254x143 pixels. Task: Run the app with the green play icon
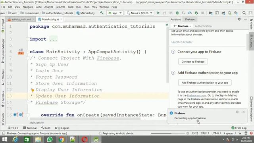(158, 13)
